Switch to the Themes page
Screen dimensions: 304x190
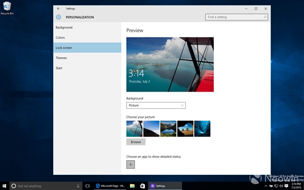tap(87, 58)
